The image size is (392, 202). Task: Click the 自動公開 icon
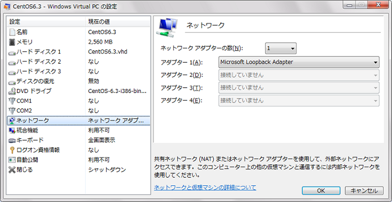pyautogui.click(x=12, y=160)
